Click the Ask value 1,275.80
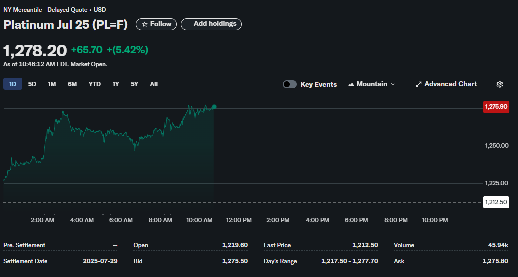The image size is (518, 277). (495, 261)
